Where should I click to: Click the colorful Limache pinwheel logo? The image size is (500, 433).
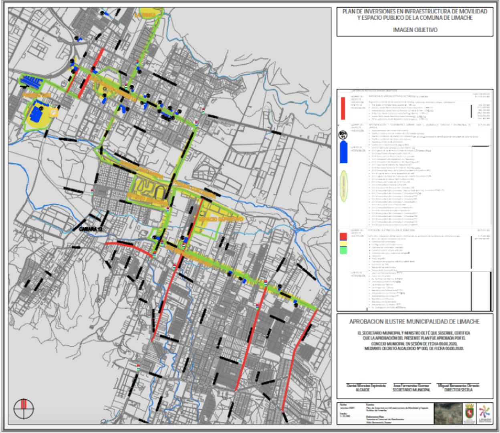pyautogui.click(x=485, y=413)
